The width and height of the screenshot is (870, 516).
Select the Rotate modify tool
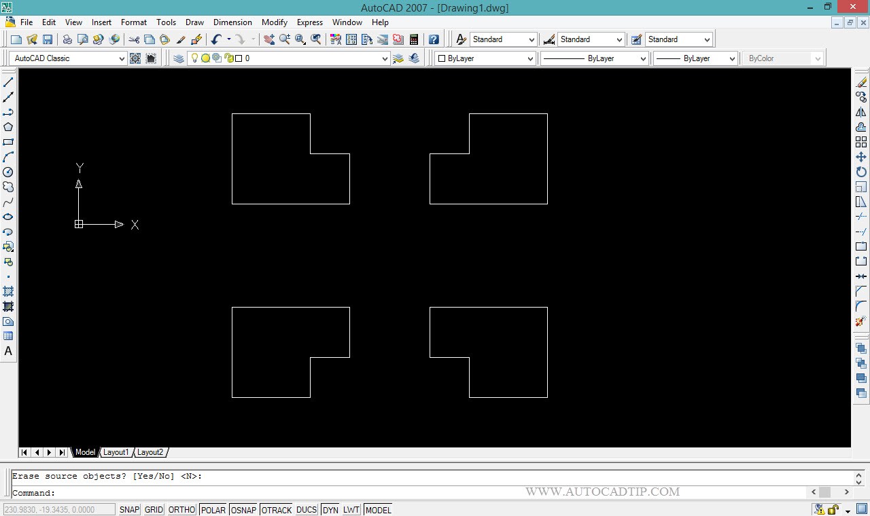[861, 172]
